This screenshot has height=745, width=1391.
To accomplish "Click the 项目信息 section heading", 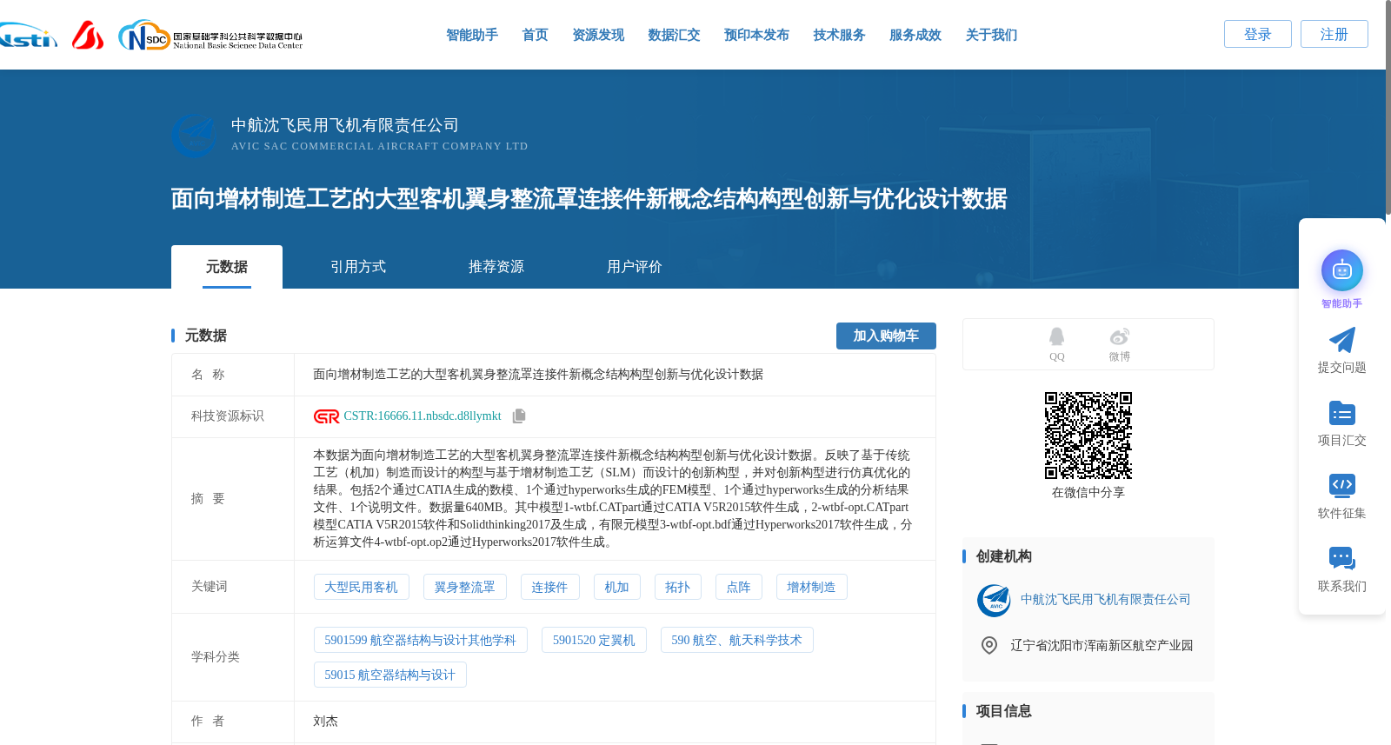I will click(1003, 711).
